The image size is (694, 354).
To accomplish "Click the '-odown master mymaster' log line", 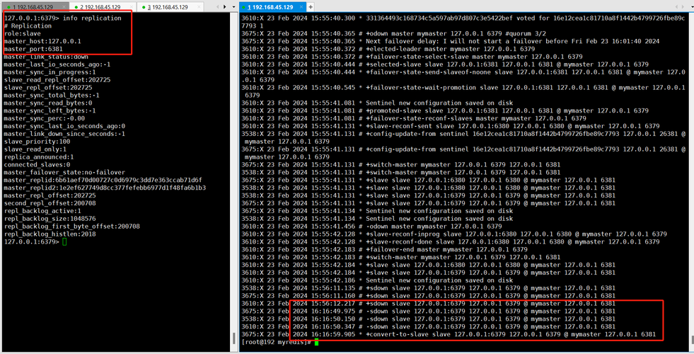I will coord(372,227).
